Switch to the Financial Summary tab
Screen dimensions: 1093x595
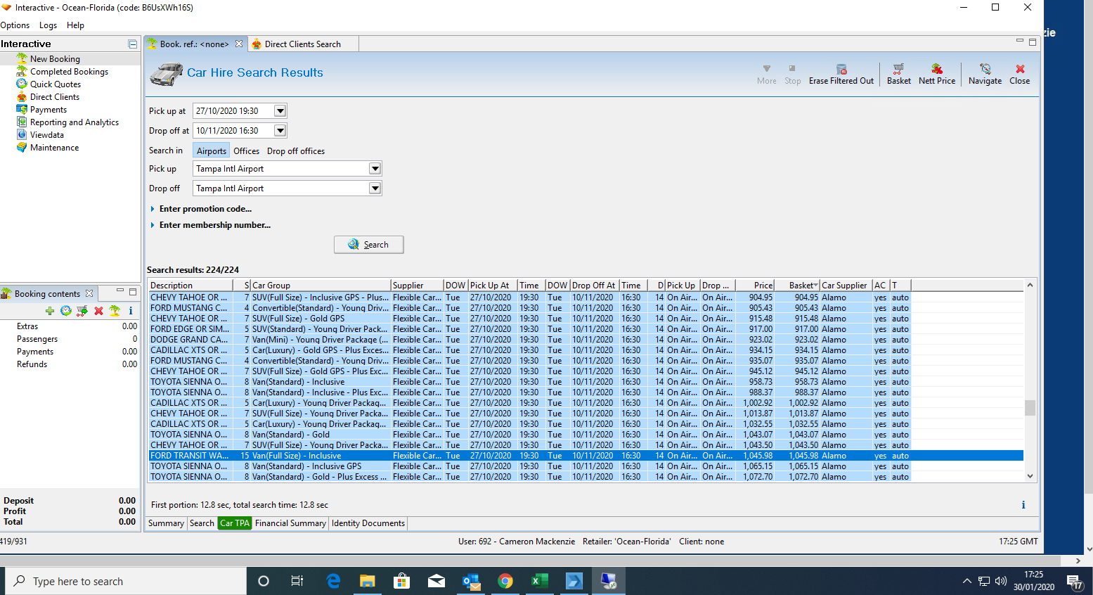click(x=290, y=523)
